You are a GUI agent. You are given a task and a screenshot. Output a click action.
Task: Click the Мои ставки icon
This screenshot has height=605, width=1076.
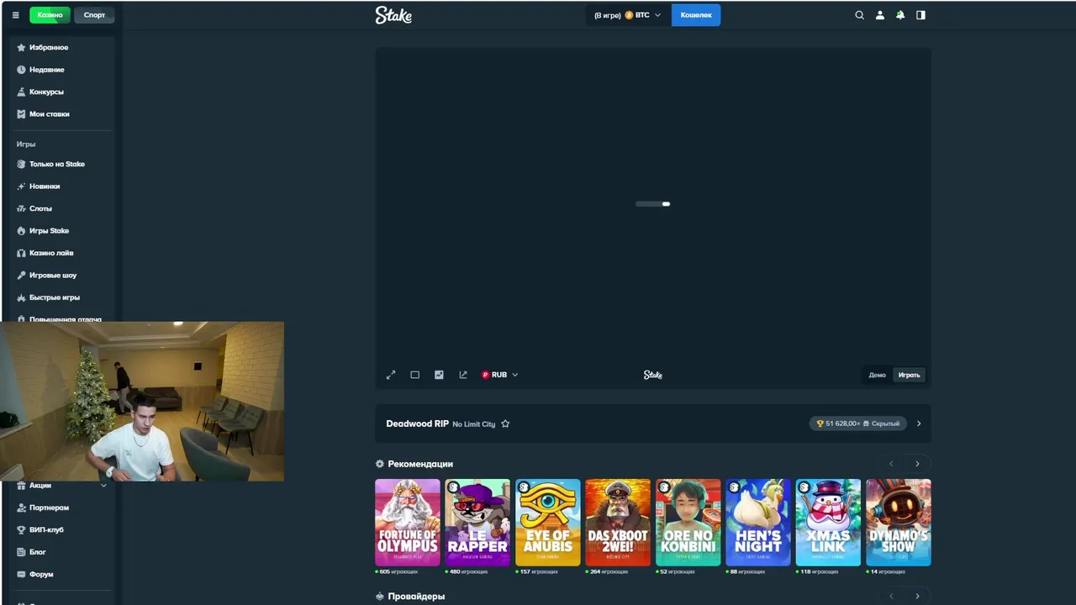(22, 113)
